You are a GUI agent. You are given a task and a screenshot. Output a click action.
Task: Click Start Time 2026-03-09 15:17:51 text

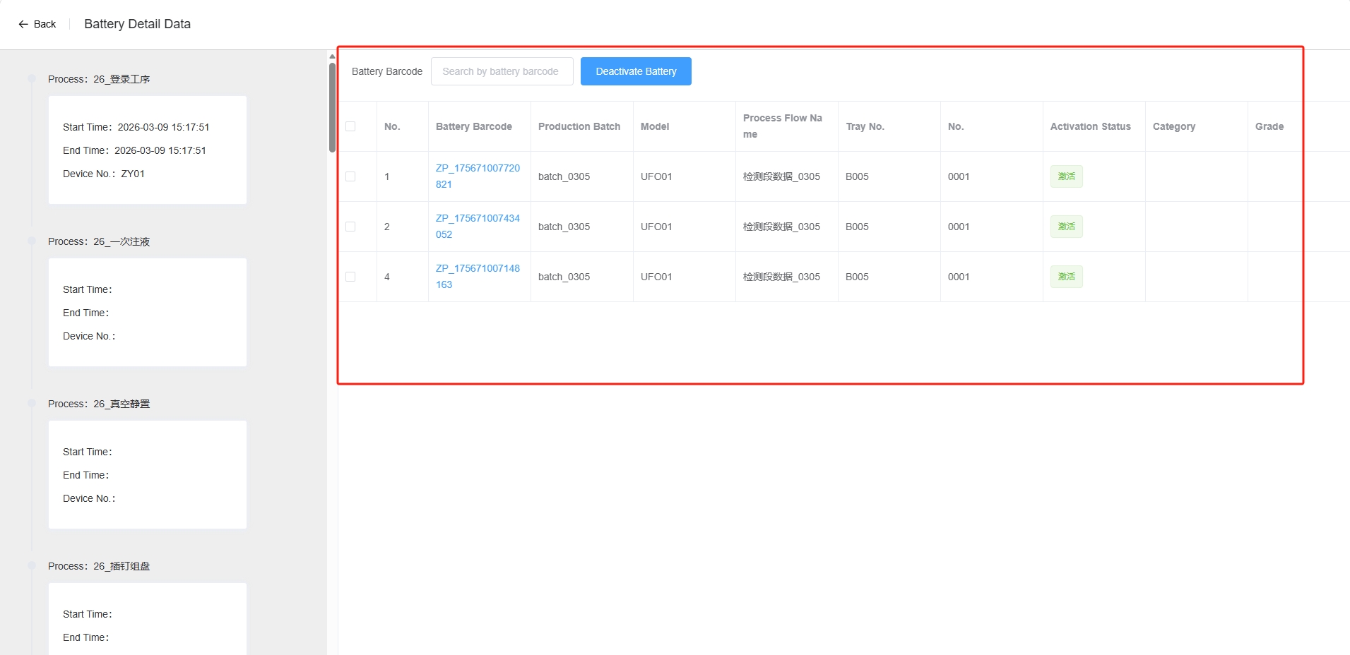(x=136, y=127)
